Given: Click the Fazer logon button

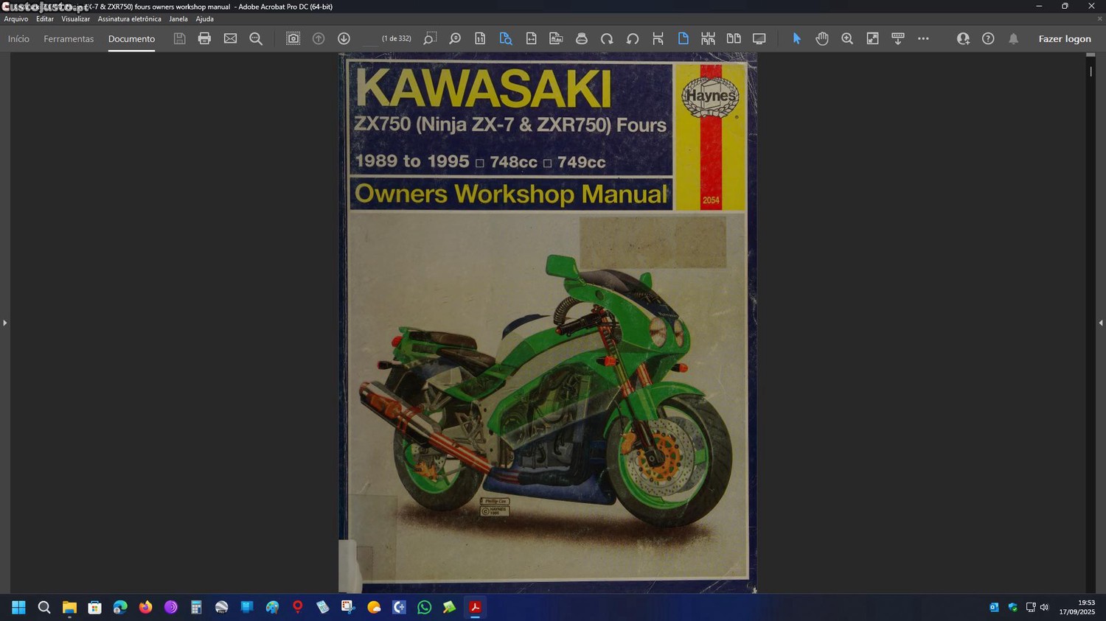Looking at the screenshot, I should point(1064,38).
